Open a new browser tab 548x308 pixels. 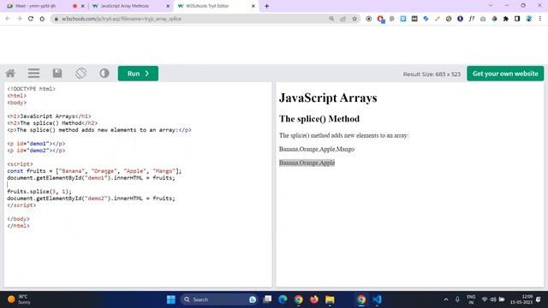coord(266,6)
